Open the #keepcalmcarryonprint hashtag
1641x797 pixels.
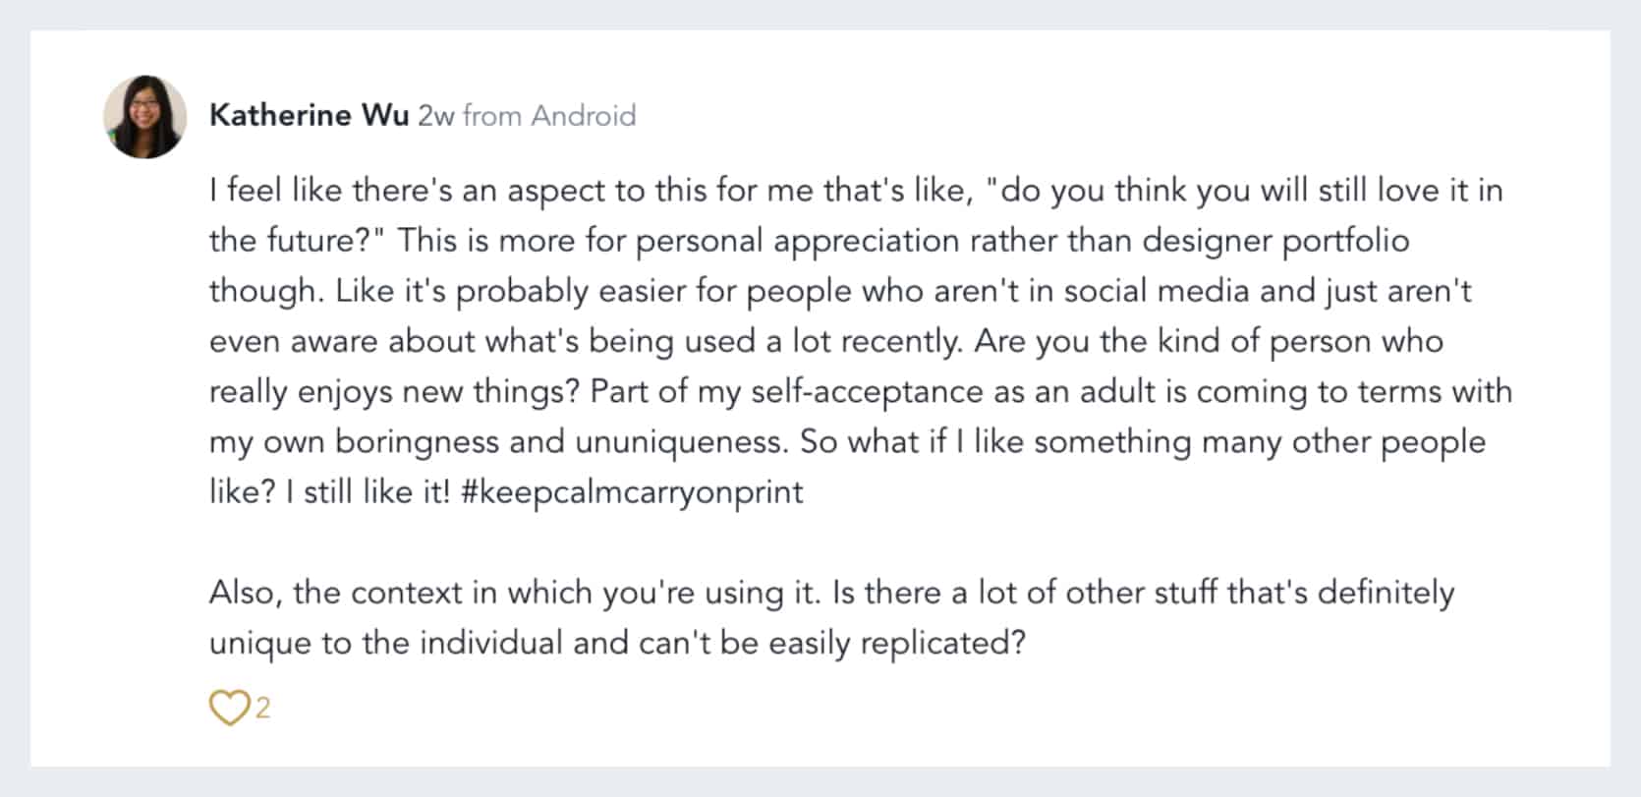632,492
